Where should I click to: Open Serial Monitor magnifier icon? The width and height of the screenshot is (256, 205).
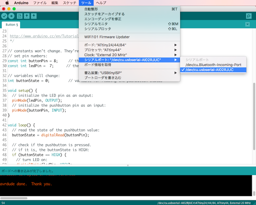(249, 16)
